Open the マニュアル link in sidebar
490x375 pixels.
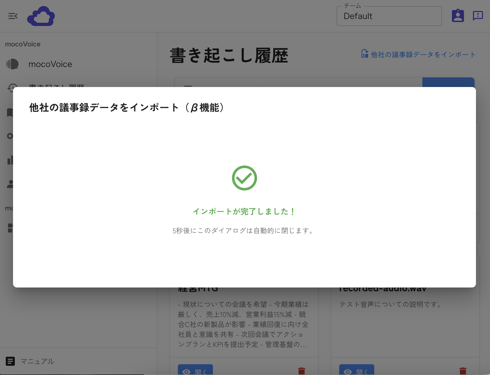click(37, 361)
